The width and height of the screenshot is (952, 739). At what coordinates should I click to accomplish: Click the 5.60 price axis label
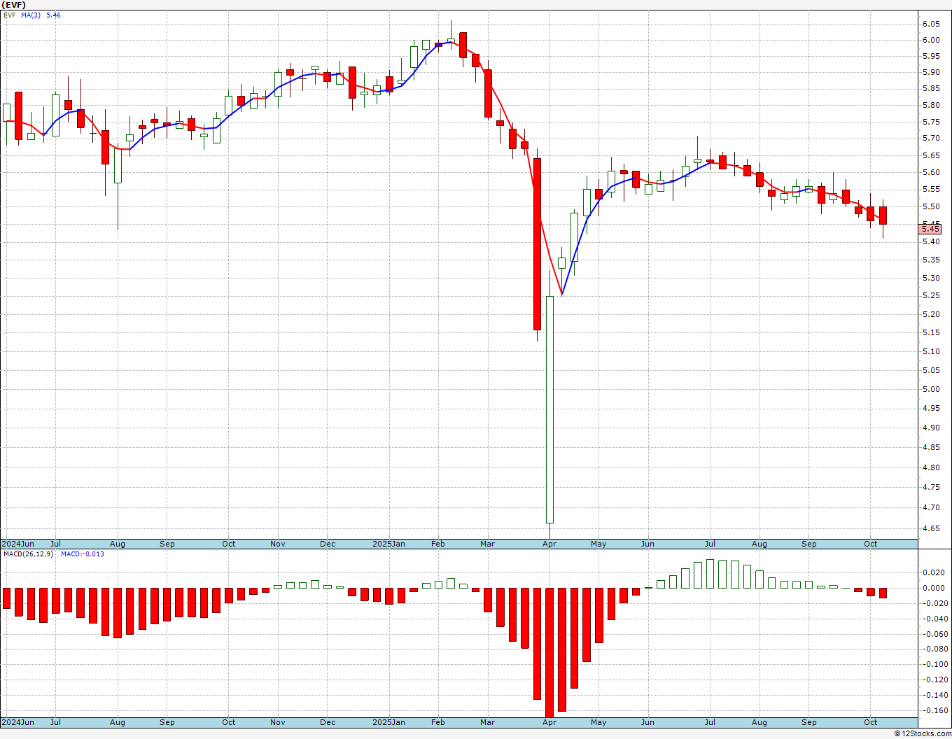tap(931, 172)
